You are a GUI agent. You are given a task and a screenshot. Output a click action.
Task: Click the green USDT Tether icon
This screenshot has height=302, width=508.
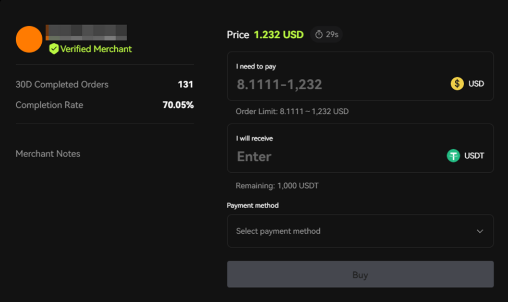(x=452, y=155)
